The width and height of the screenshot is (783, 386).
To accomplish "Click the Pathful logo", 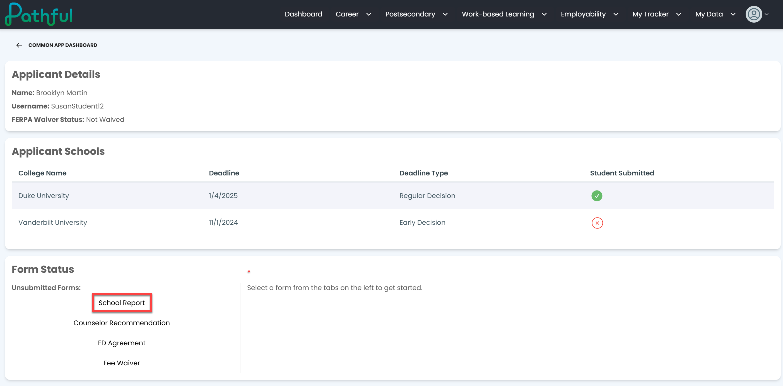I will pos(38,14).
